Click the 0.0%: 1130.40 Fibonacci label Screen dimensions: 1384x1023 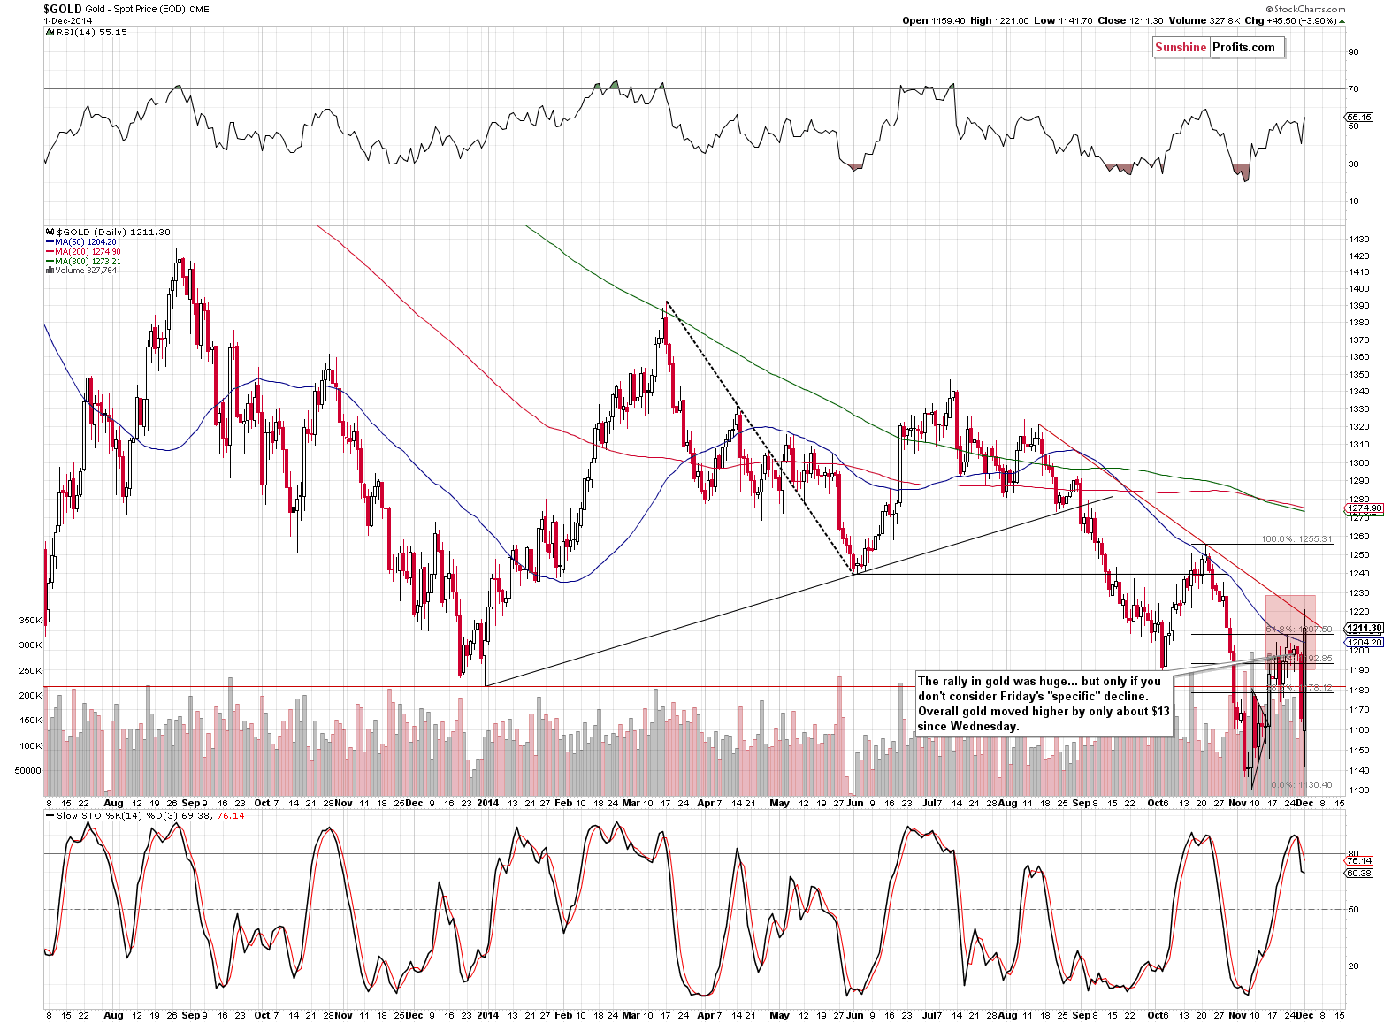(1301, 784)
